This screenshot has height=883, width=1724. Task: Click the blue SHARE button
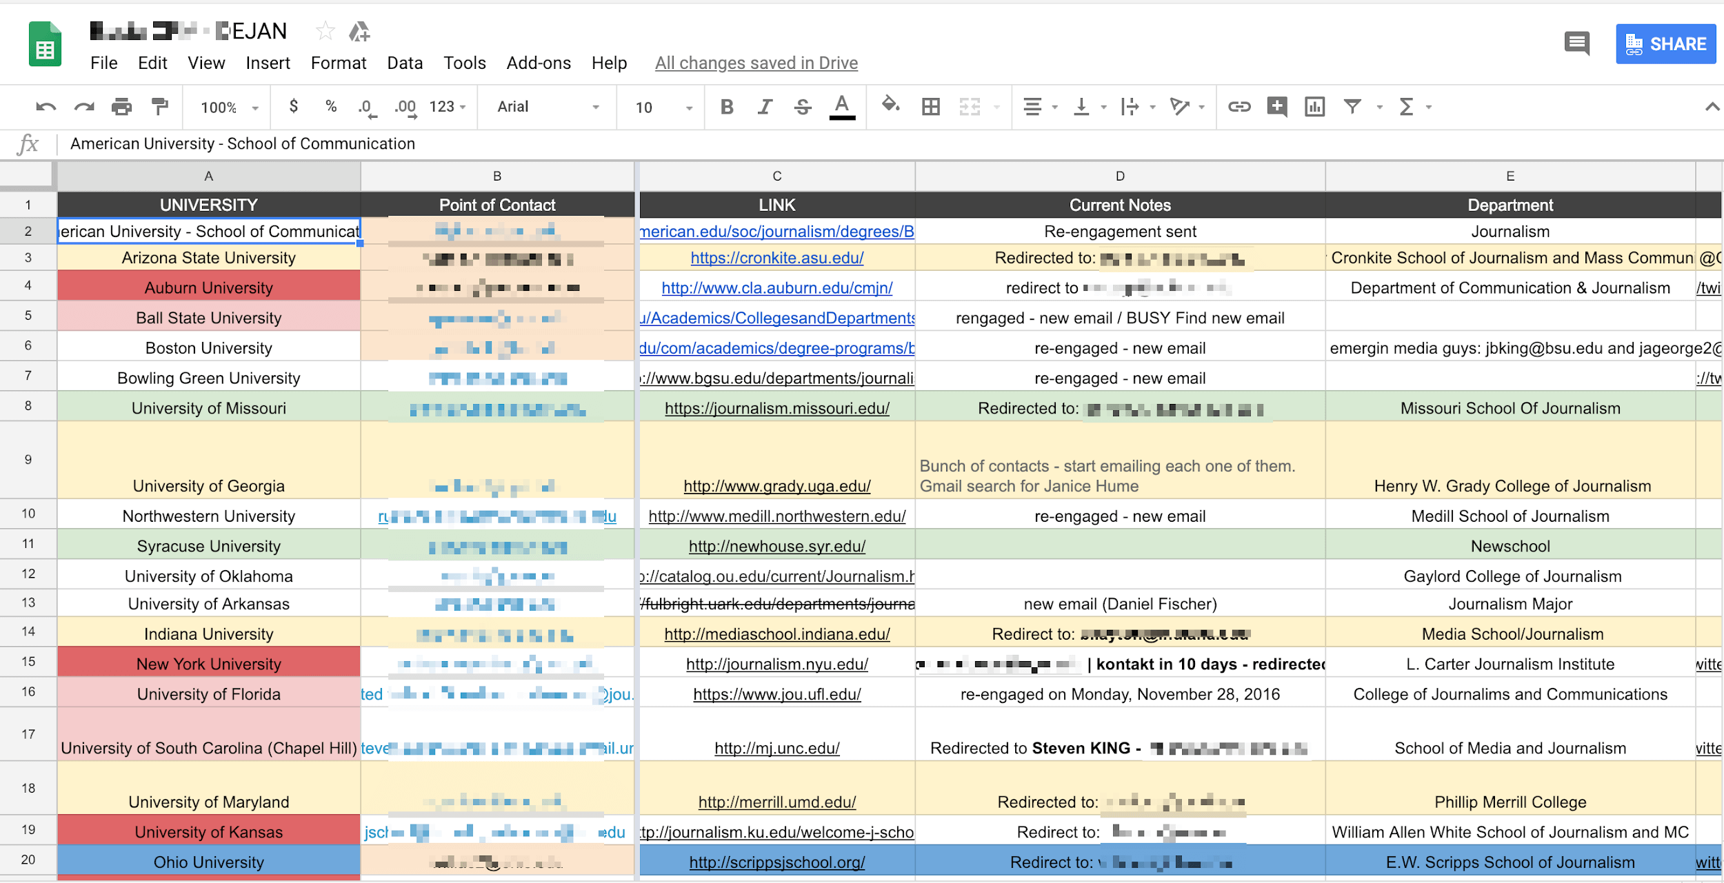[x=1665, y=44]
